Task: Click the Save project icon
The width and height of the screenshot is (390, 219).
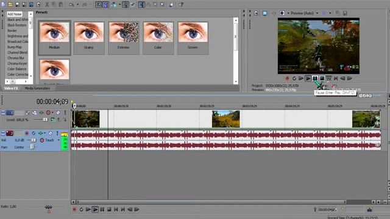Action: [x=17, y=4]
